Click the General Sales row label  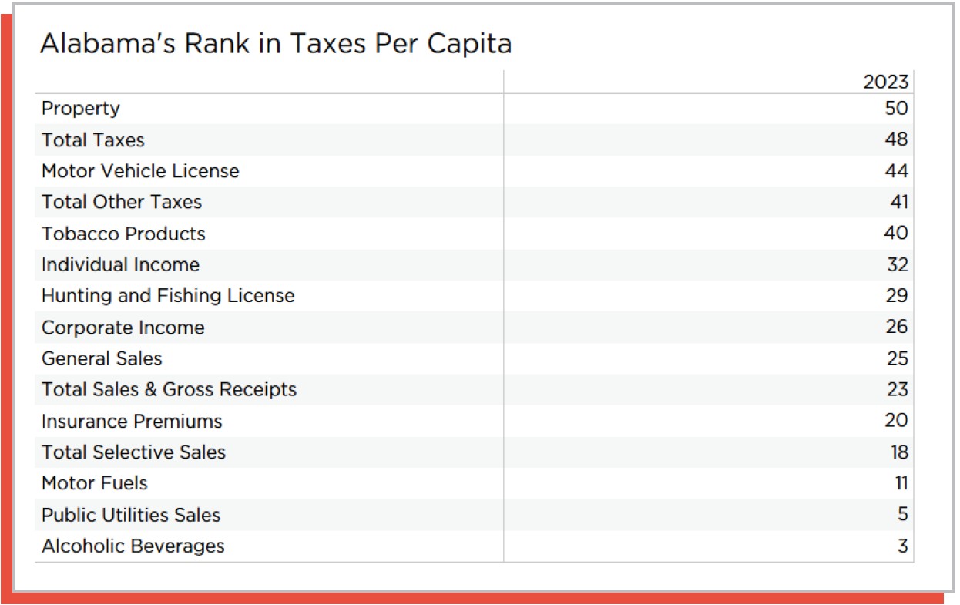102,358
